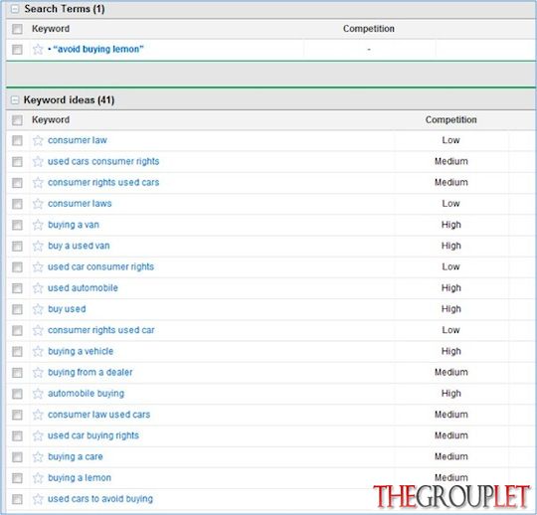Screen dimensions: 537x515
Task: Collapse the Search Terms (1) section
Action: pyautogui.click(x=15, y=9)
